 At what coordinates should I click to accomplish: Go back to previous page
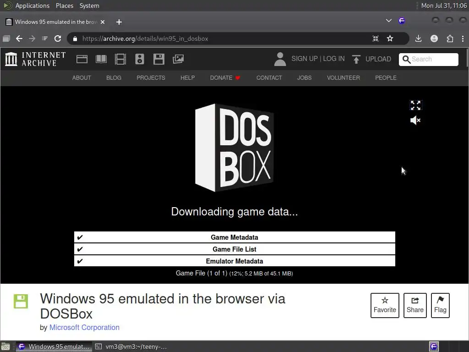(x=19, y=38)
